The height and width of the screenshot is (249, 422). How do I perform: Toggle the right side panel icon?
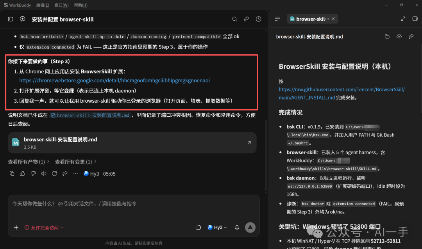(x=415, y=19)
